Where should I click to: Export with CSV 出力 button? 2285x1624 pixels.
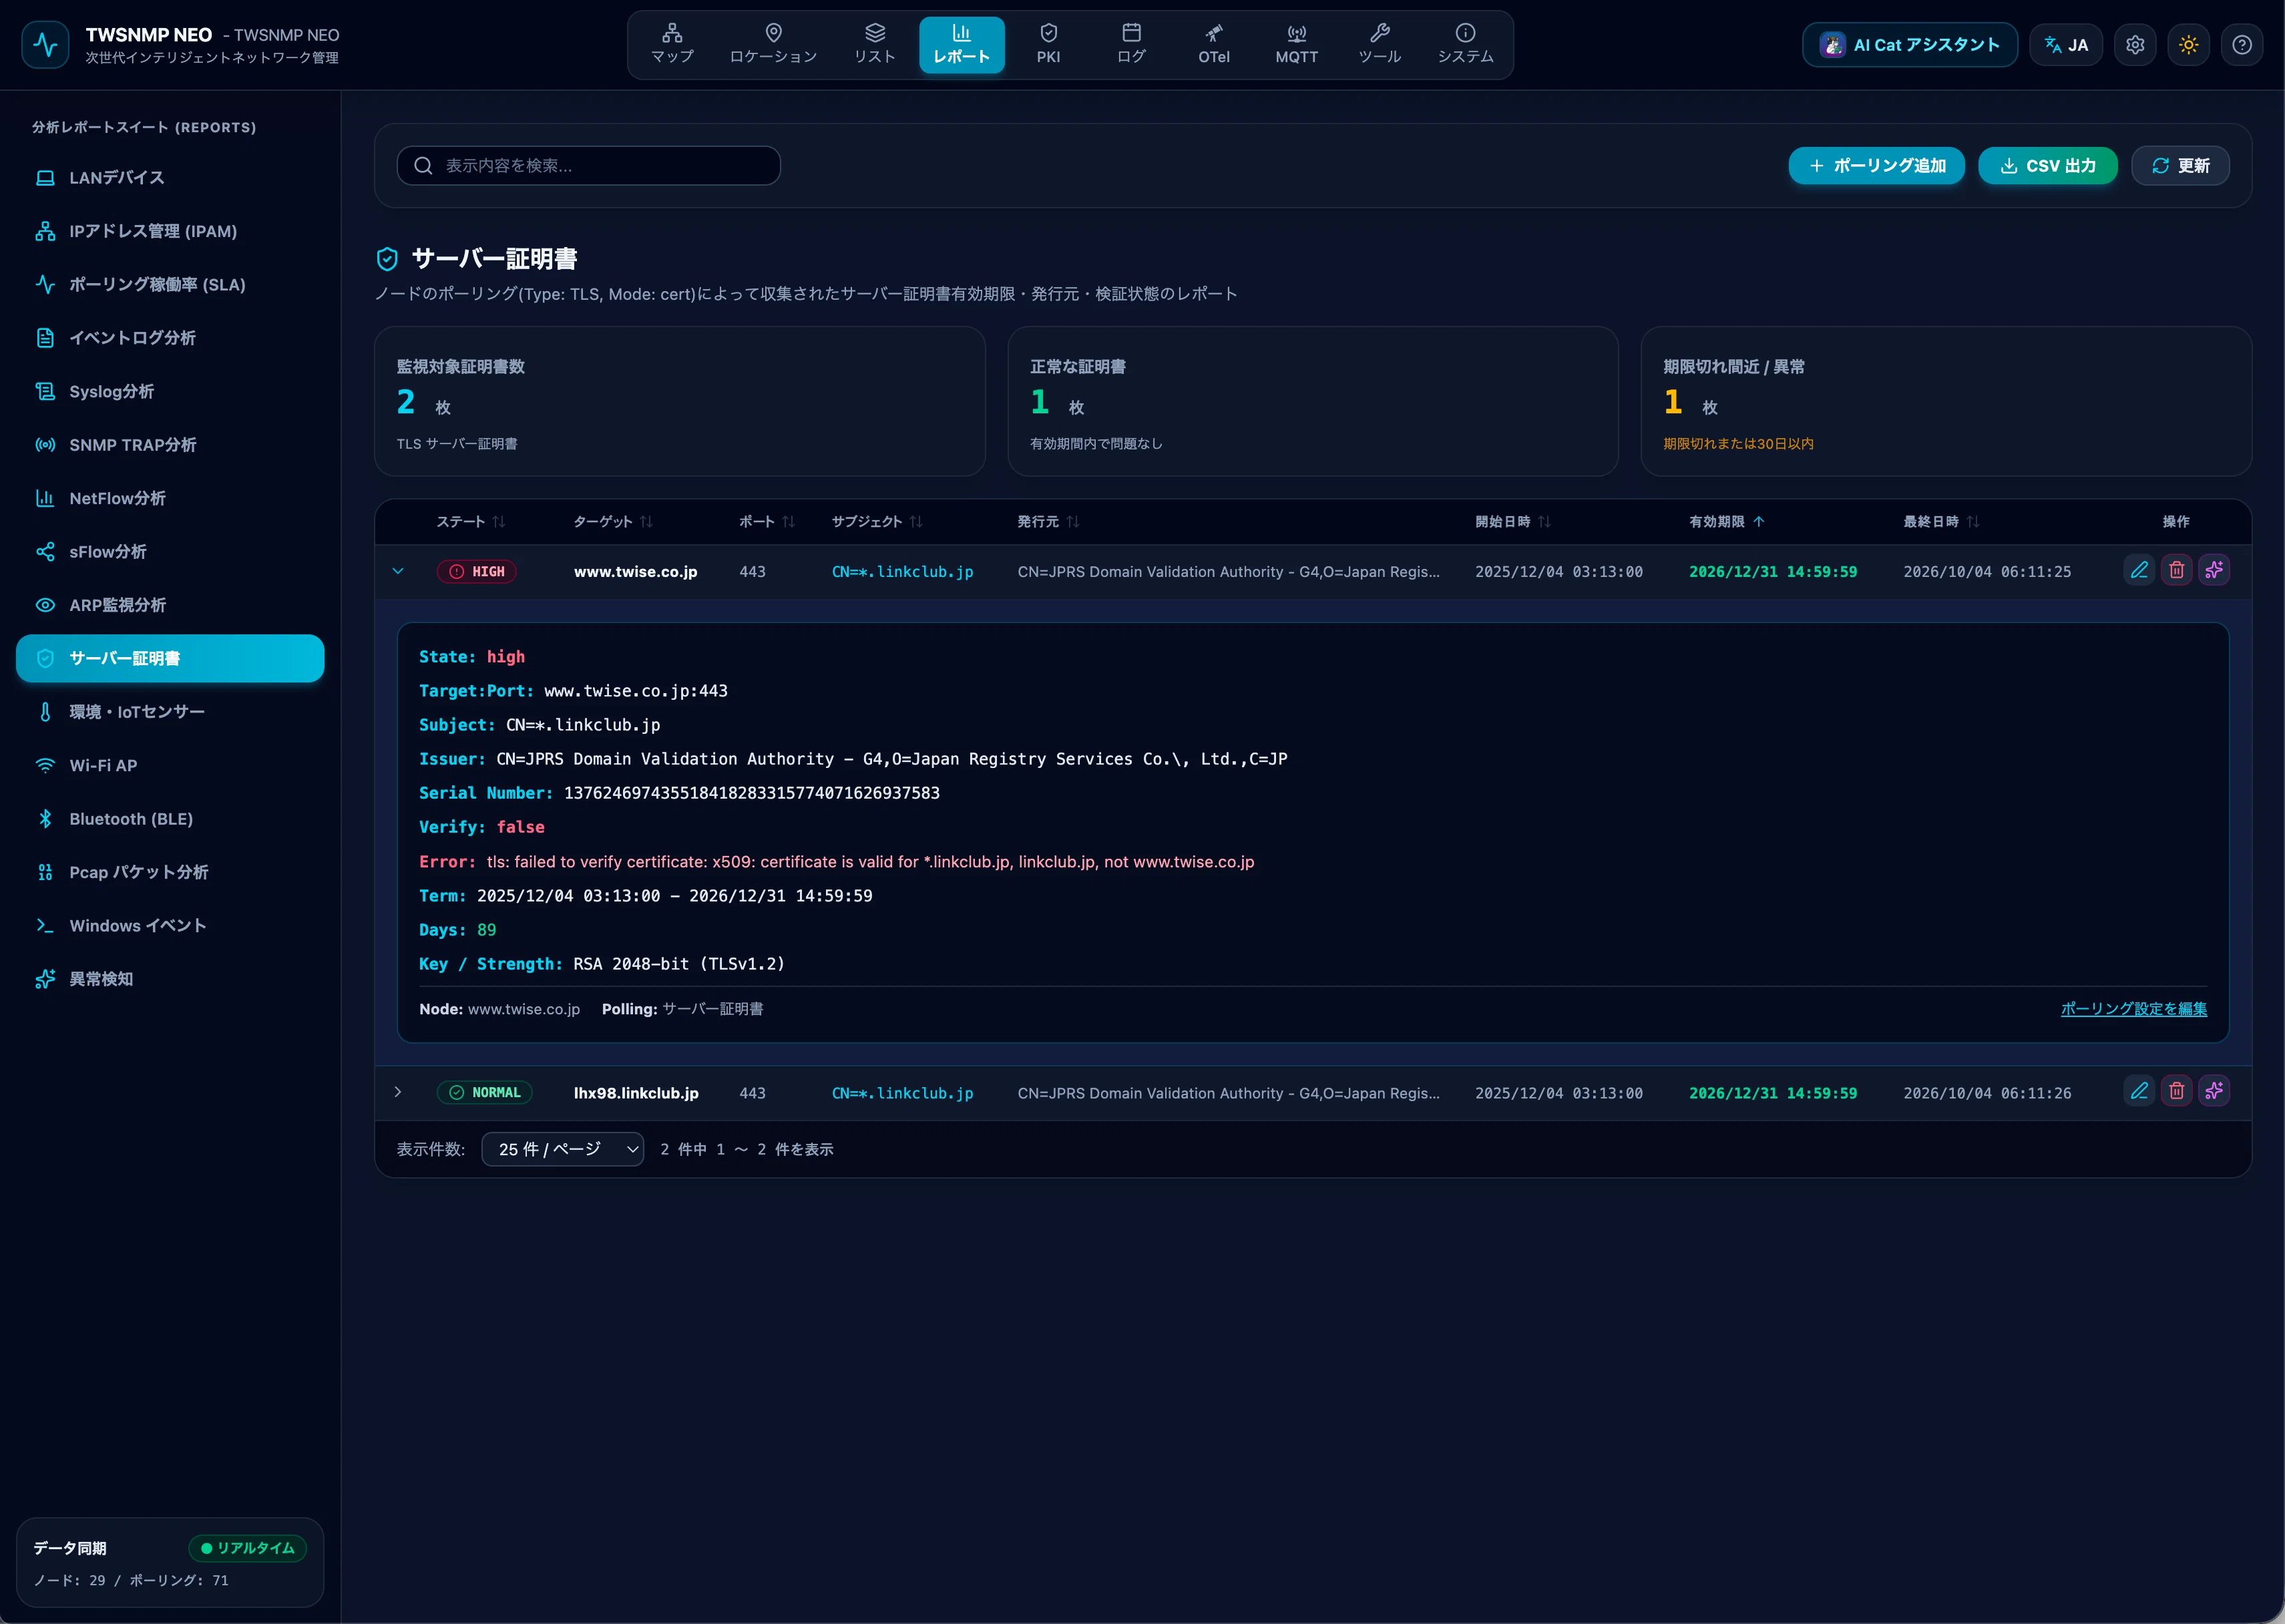tap(2047, 166)
